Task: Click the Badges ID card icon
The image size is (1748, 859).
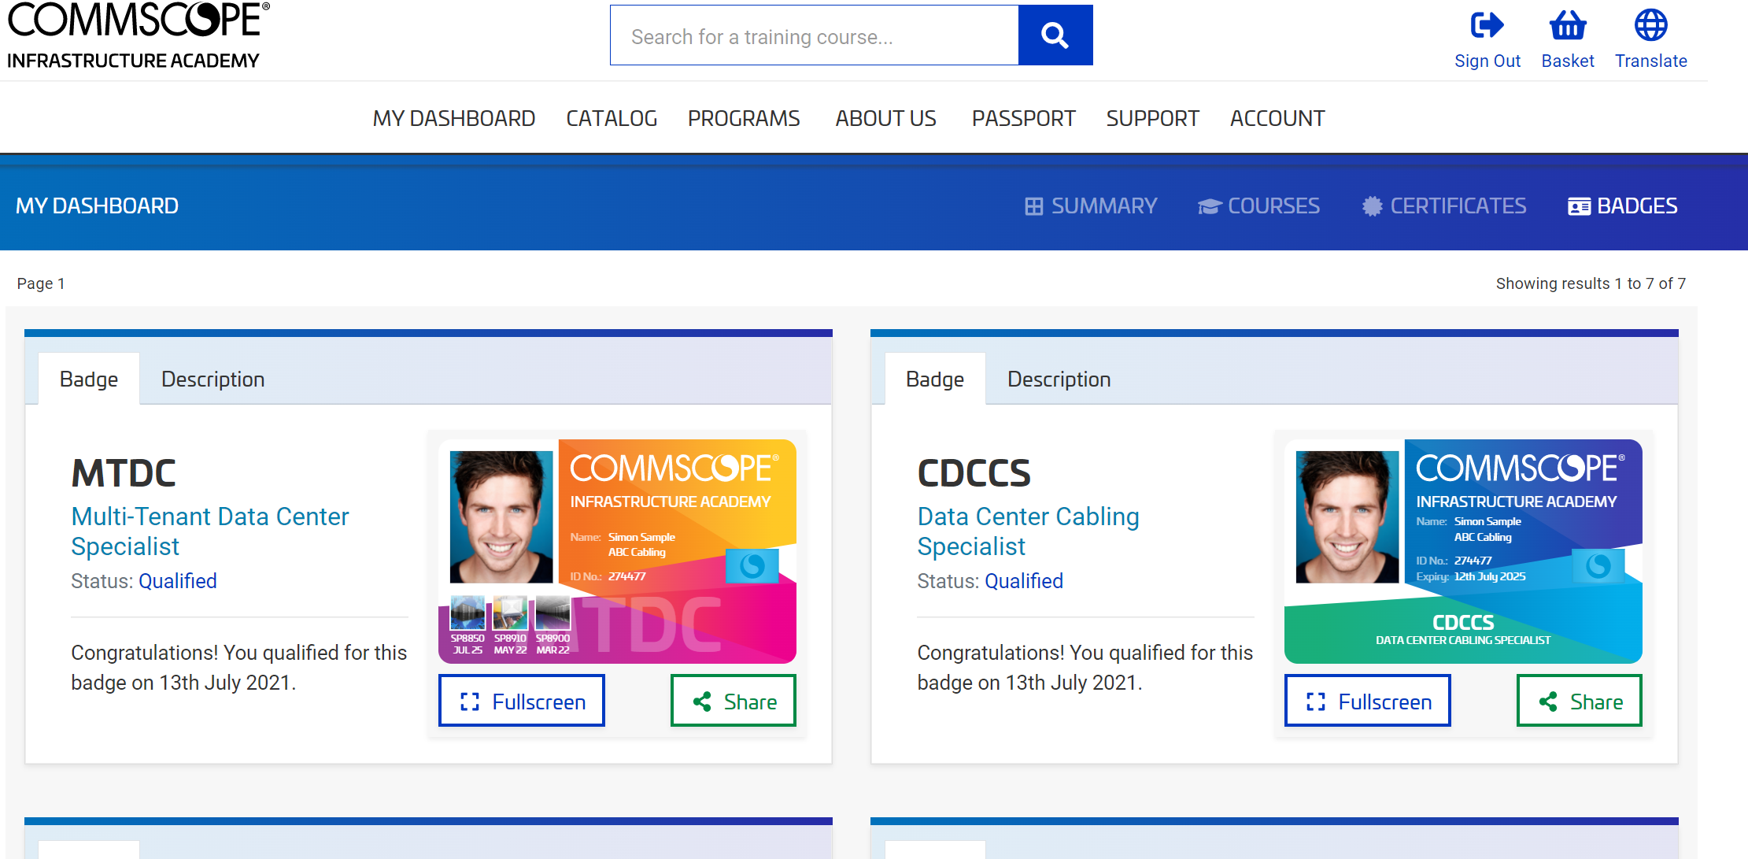Action: pyautogui.click(x=1579, y=206)
